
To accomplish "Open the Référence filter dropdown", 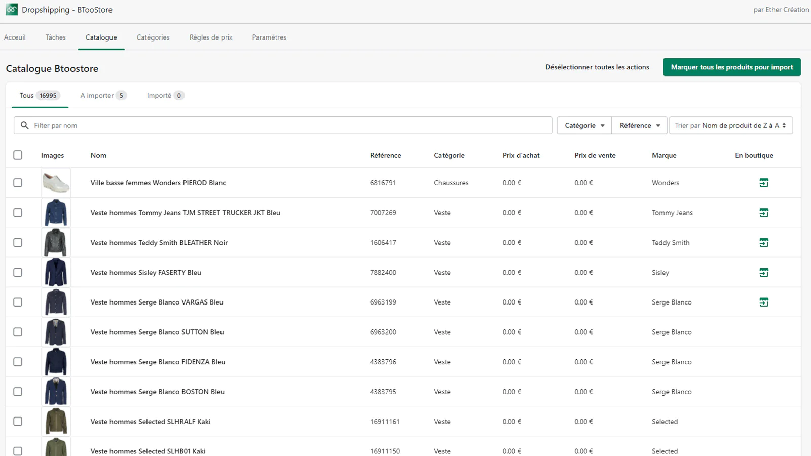I will coord(640,125).
